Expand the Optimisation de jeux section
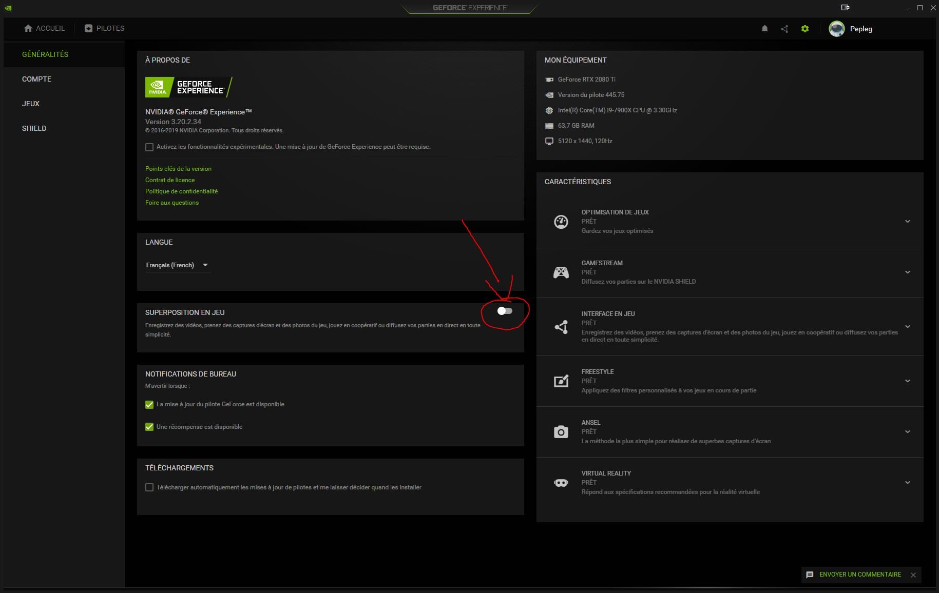 [907, 222]
